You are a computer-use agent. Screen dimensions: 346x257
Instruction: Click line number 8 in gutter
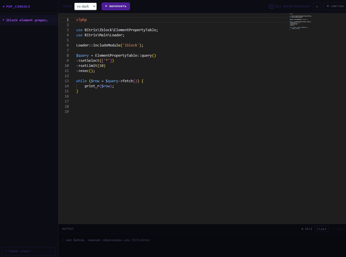pyautogui.click(x=68, y=56)
